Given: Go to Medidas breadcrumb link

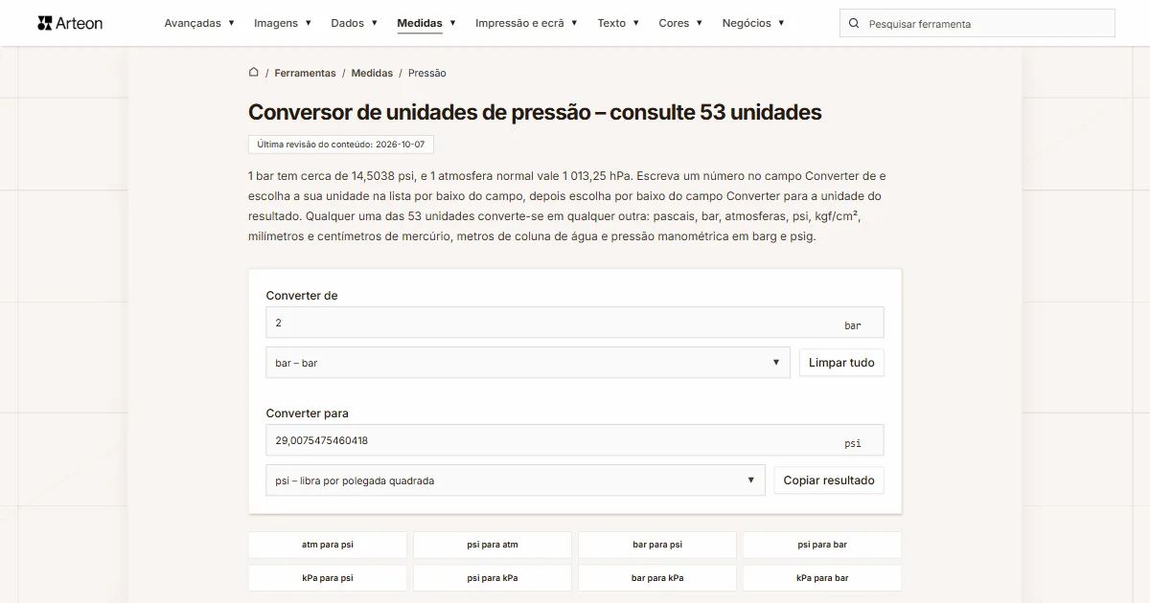Looking at the screenshot, I should pyautogui.click(x=372, y=73).
